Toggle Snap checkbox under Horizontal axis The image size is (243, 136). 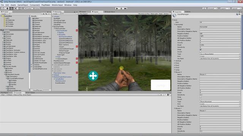200,49
